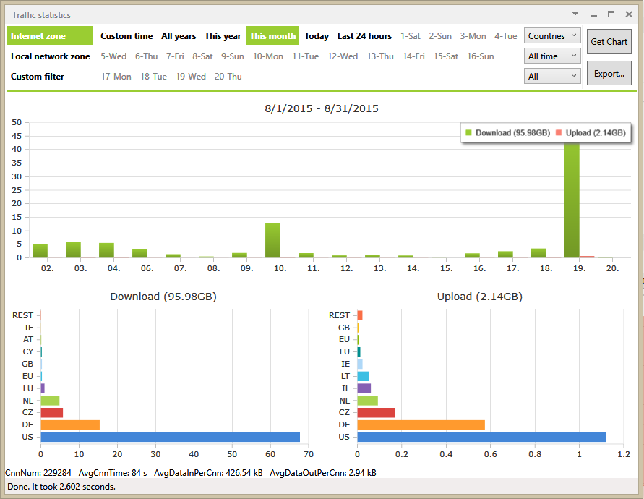644x499 pixels.
Task: Close the Traffic statistics window
Action: point(628,14)
